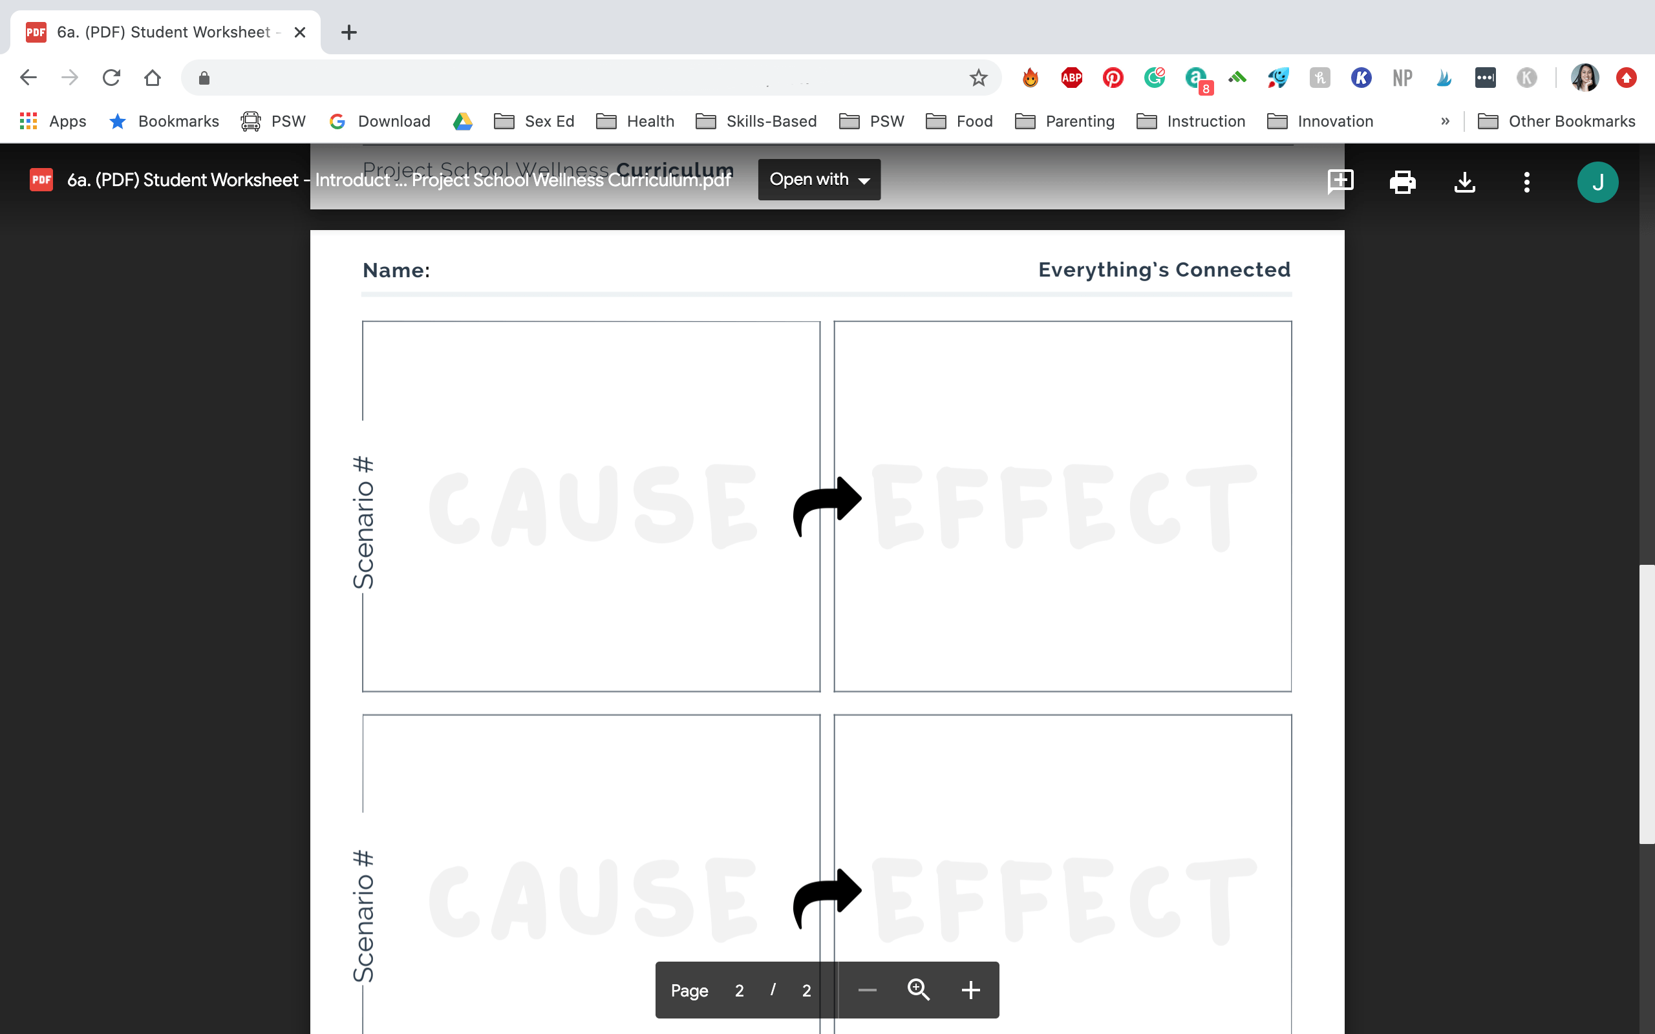1655x1034 pixels.
Task: Open the Pinterest save extension
Action: (1113, 78)
